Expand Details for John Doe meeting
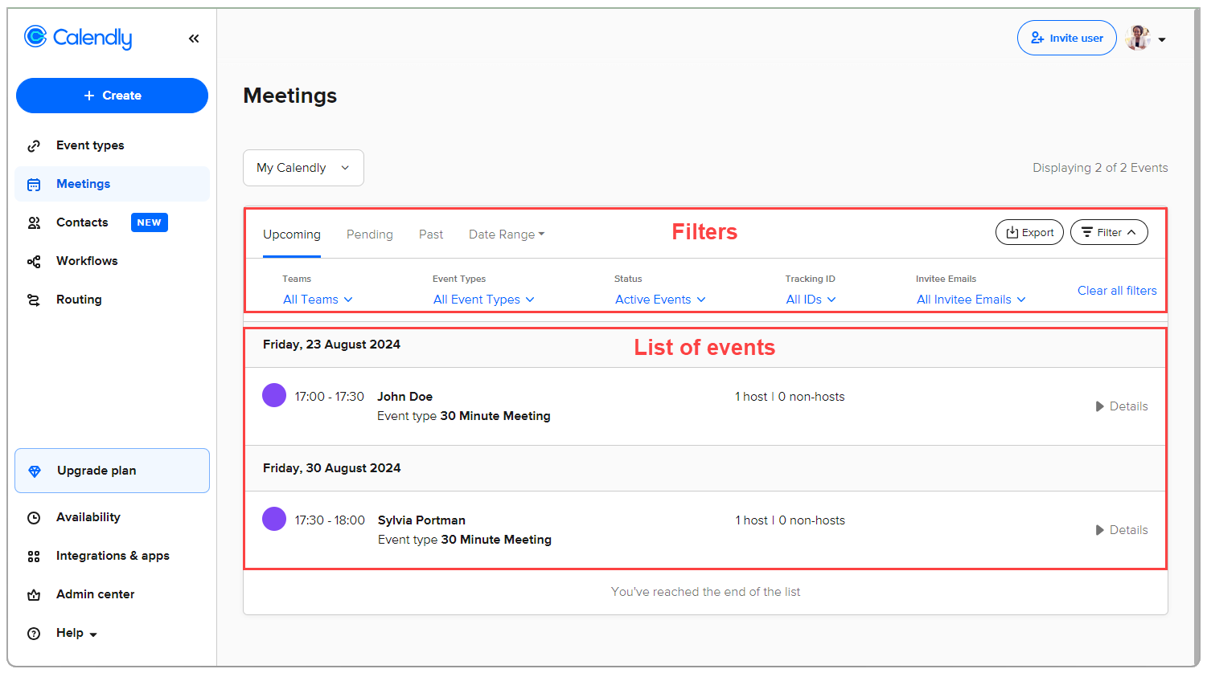Viewport: 1207px width, 673px height. coord(1122,406)
